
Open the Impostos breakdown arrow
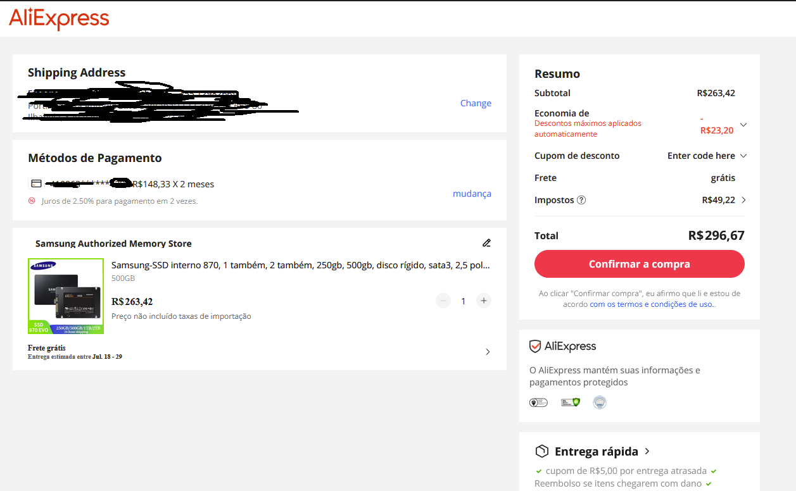click(x=743, y=200)
